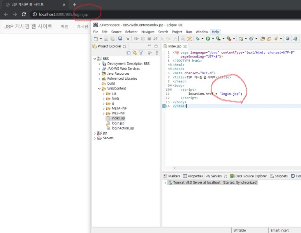Screen dimensions: 301x233
Task: Open the Source menu
Action: coord(116,32)
